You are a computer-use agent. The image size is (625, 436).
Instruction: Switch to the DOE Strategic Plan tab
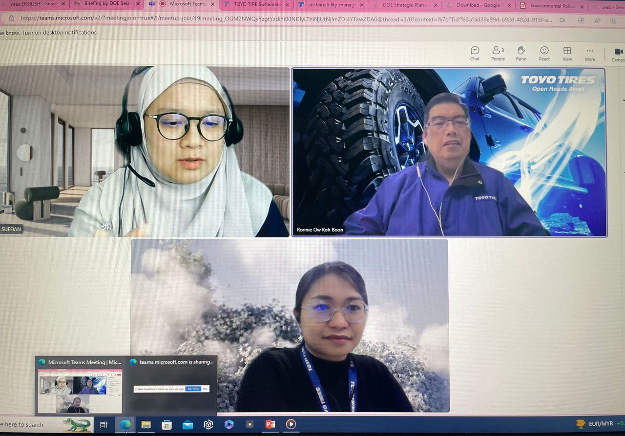[x=405, y=5]
